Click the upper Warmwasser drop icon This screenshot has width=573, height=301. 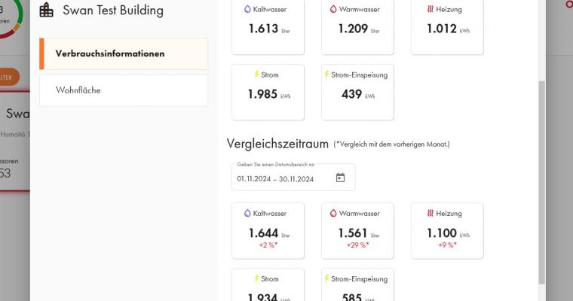(333, 9)
